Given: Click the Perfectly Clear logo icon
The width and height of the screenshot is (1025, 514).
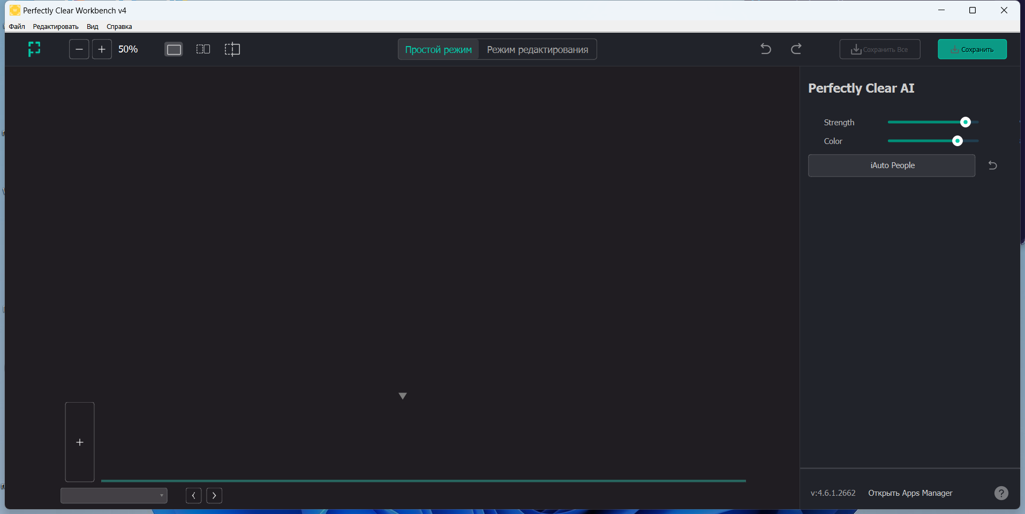Looking at the screenshot, I should coord(34,49).
